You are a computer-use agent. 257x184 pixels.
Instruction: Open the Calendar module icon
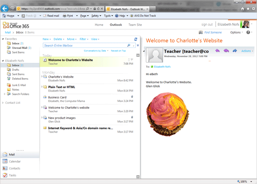tap(5, 161)
